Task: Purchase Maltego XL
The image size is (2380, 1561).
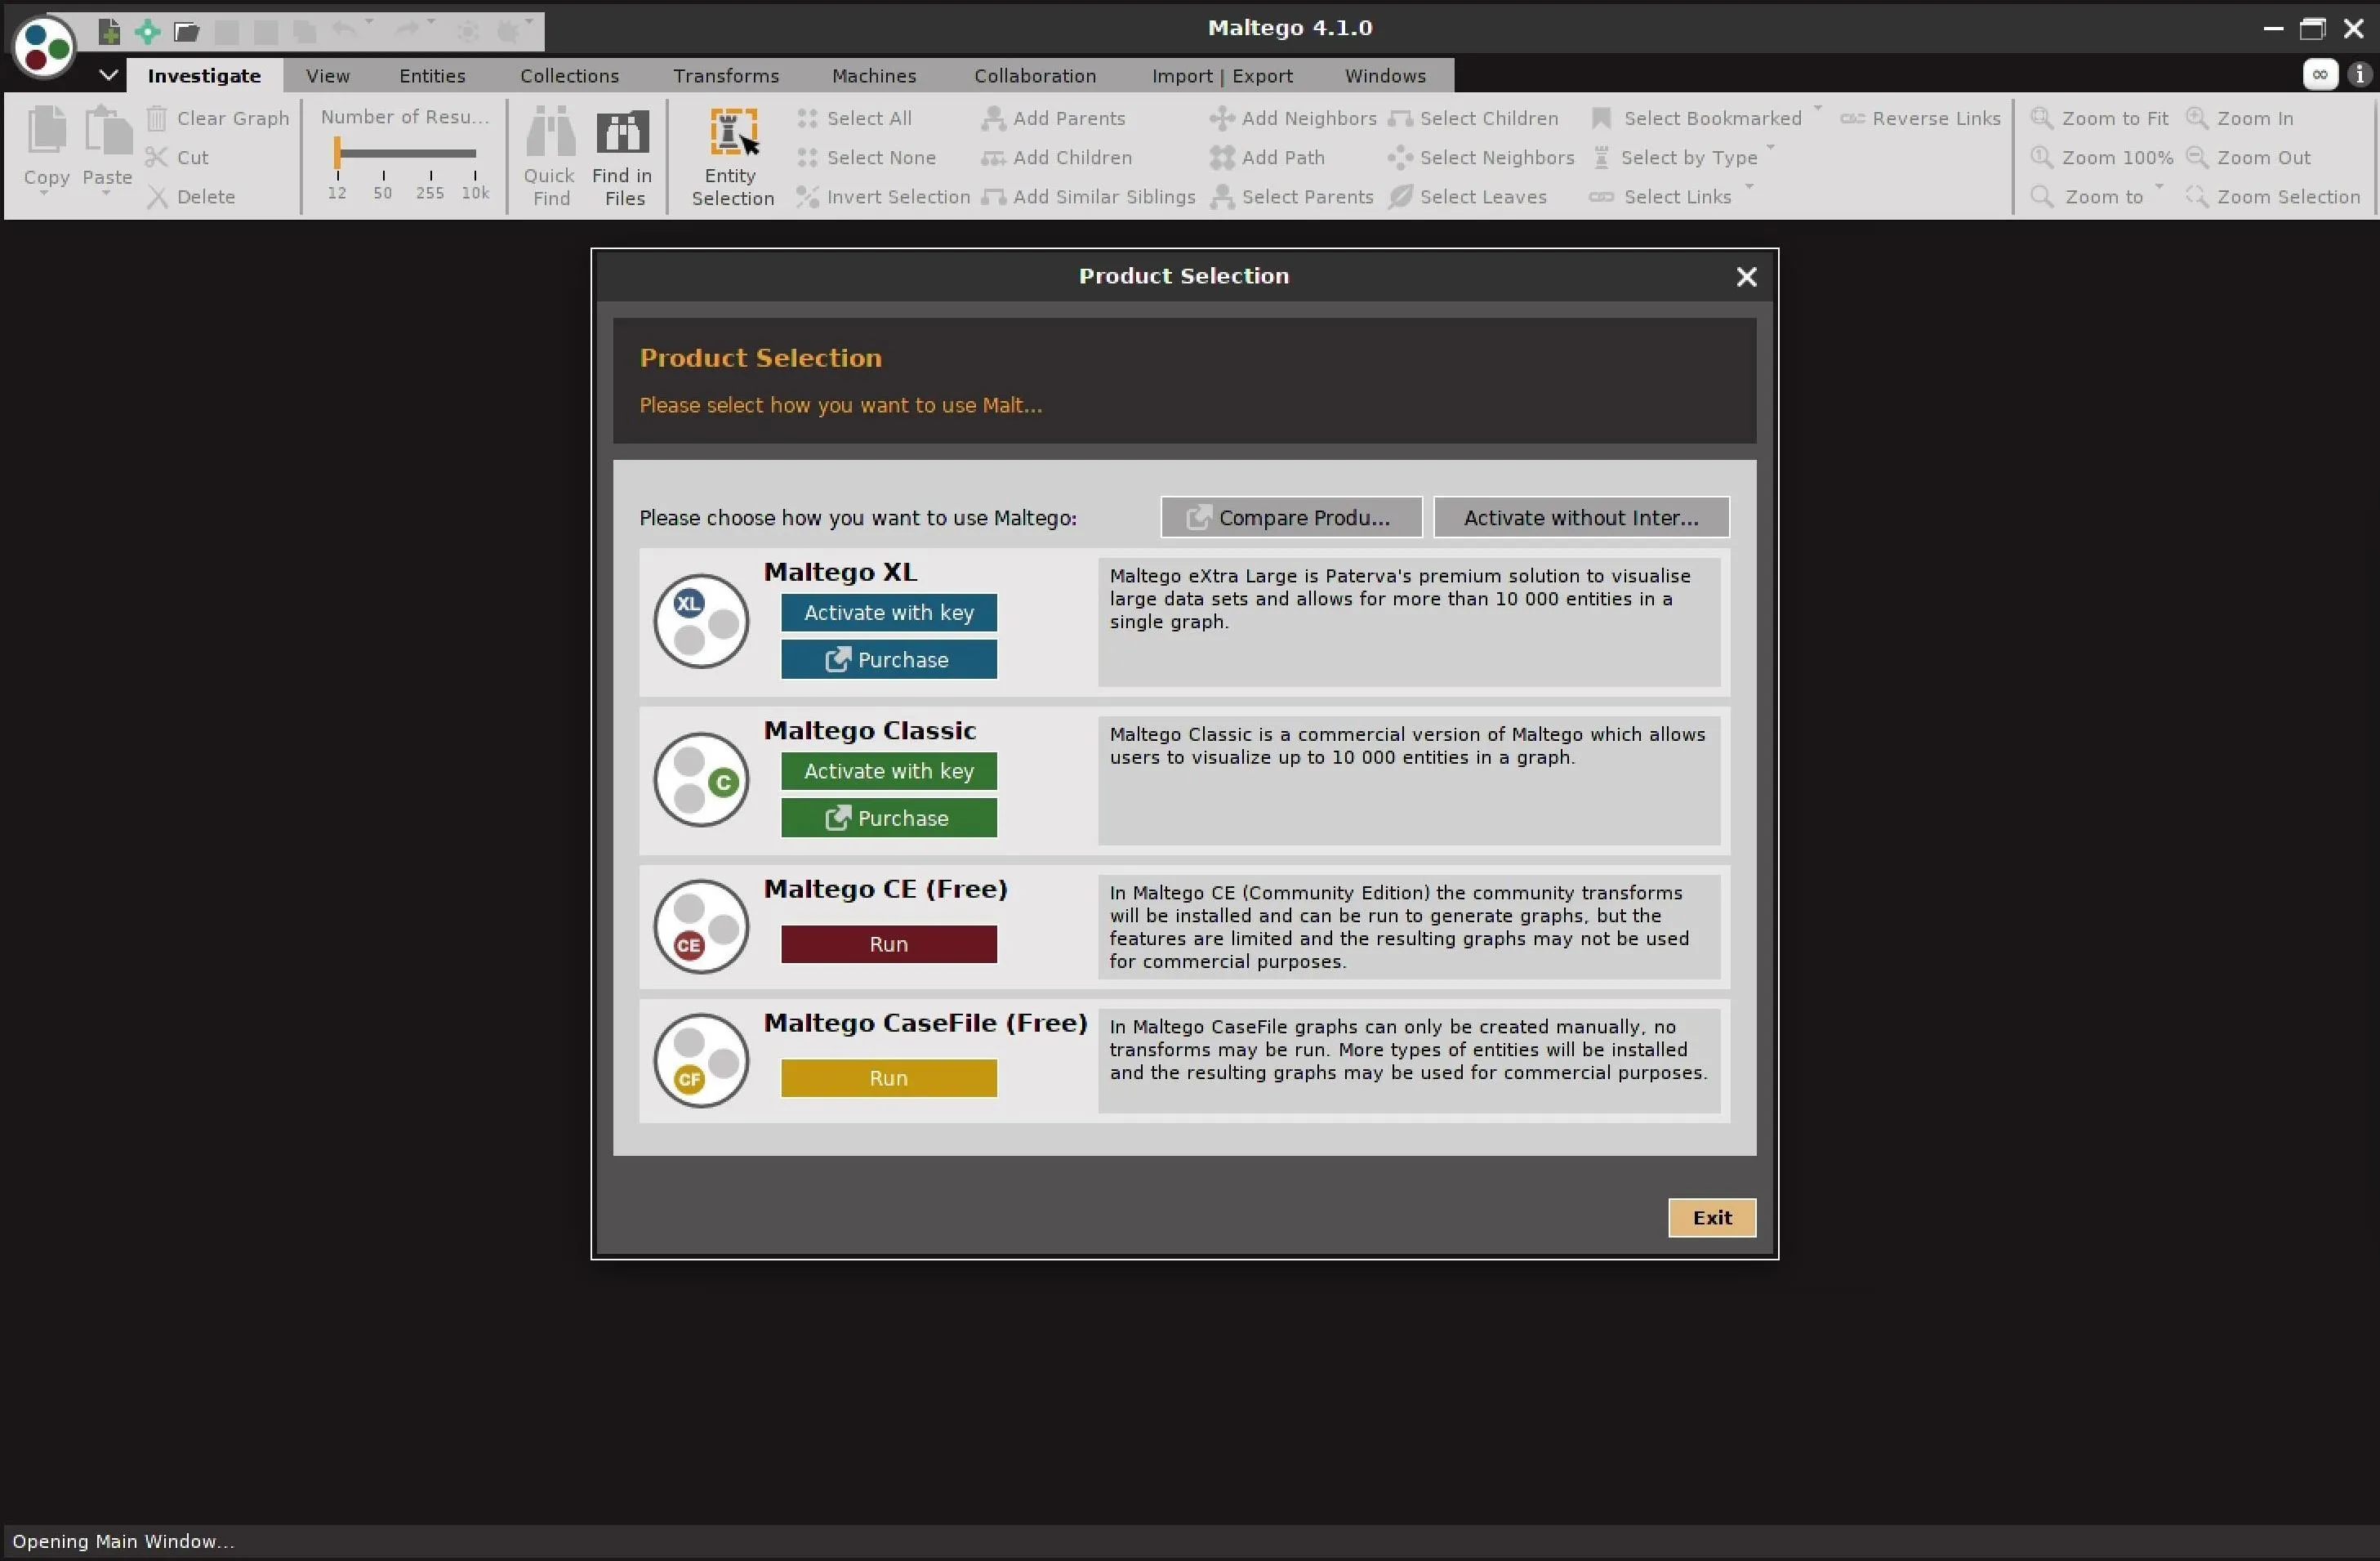Action: pyautogui.click(x=889, y=660)
